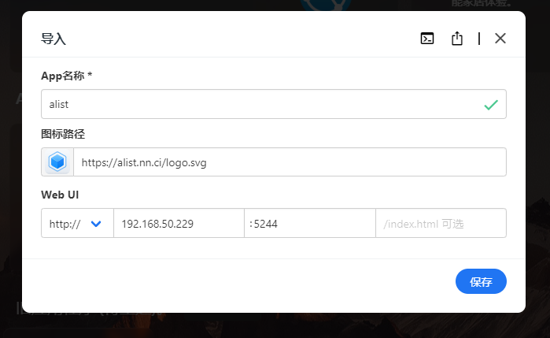Viewport: 550px width, 338px height.
Task: Click the optional /index.html path field
Action: (x=441, y=223)
